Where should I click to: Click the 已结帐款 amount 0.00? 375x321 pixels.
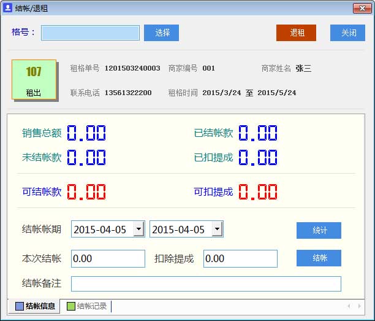(258, 133)
